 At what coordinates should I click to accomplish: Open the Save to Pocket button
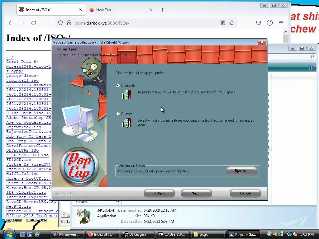259,23
